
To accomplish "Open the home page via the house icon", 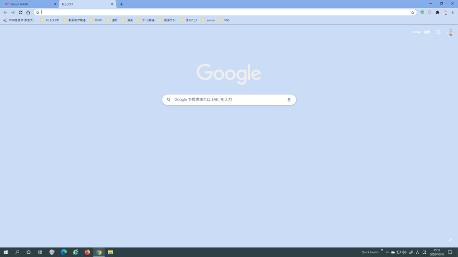I will (28, 12).
